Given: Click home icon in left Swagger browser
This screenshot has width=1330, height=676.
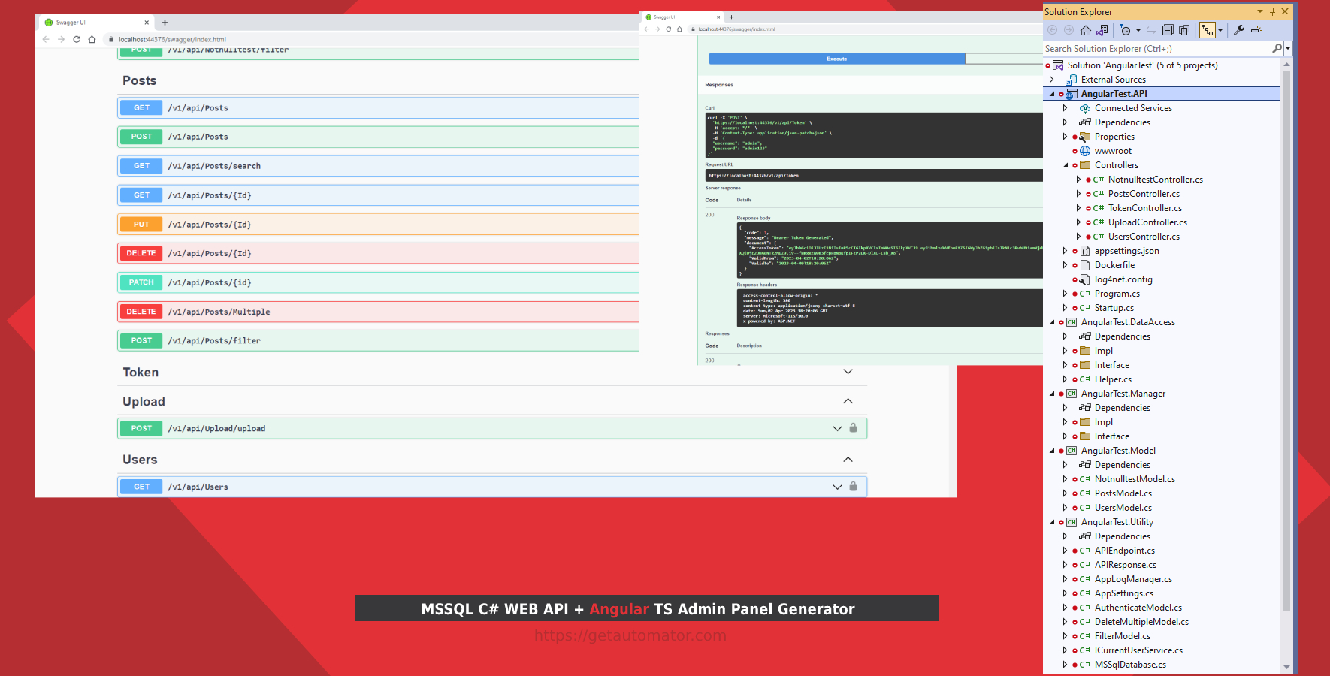Looking at the screenshot, I should [x=92, y=39].
